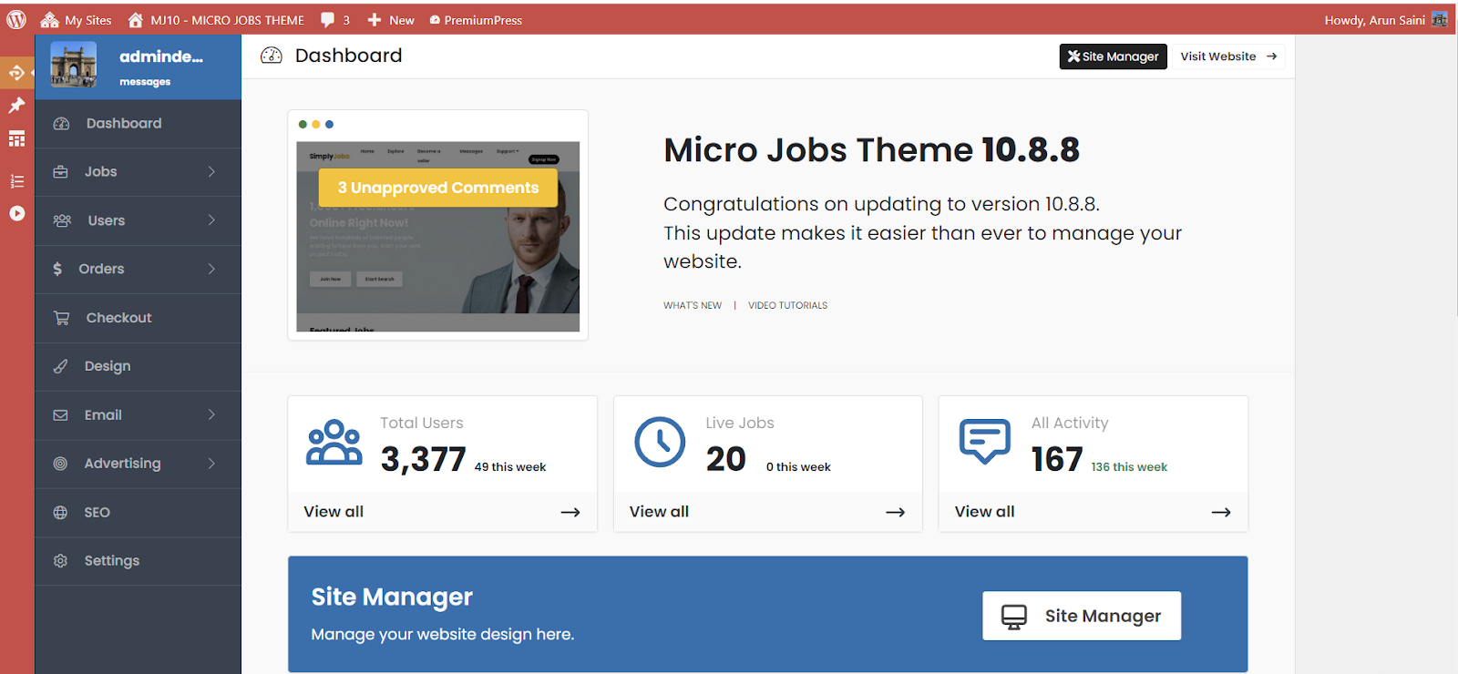
Task: Click the white Site Manager button in the blue banner
Action: click(x=1082, y=616)
